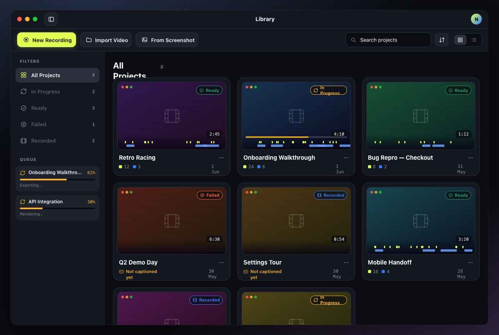Toggle the sidebar panel icon
Image resolution: width=499 pixels, height=335 pixels.
pos(51,19)
